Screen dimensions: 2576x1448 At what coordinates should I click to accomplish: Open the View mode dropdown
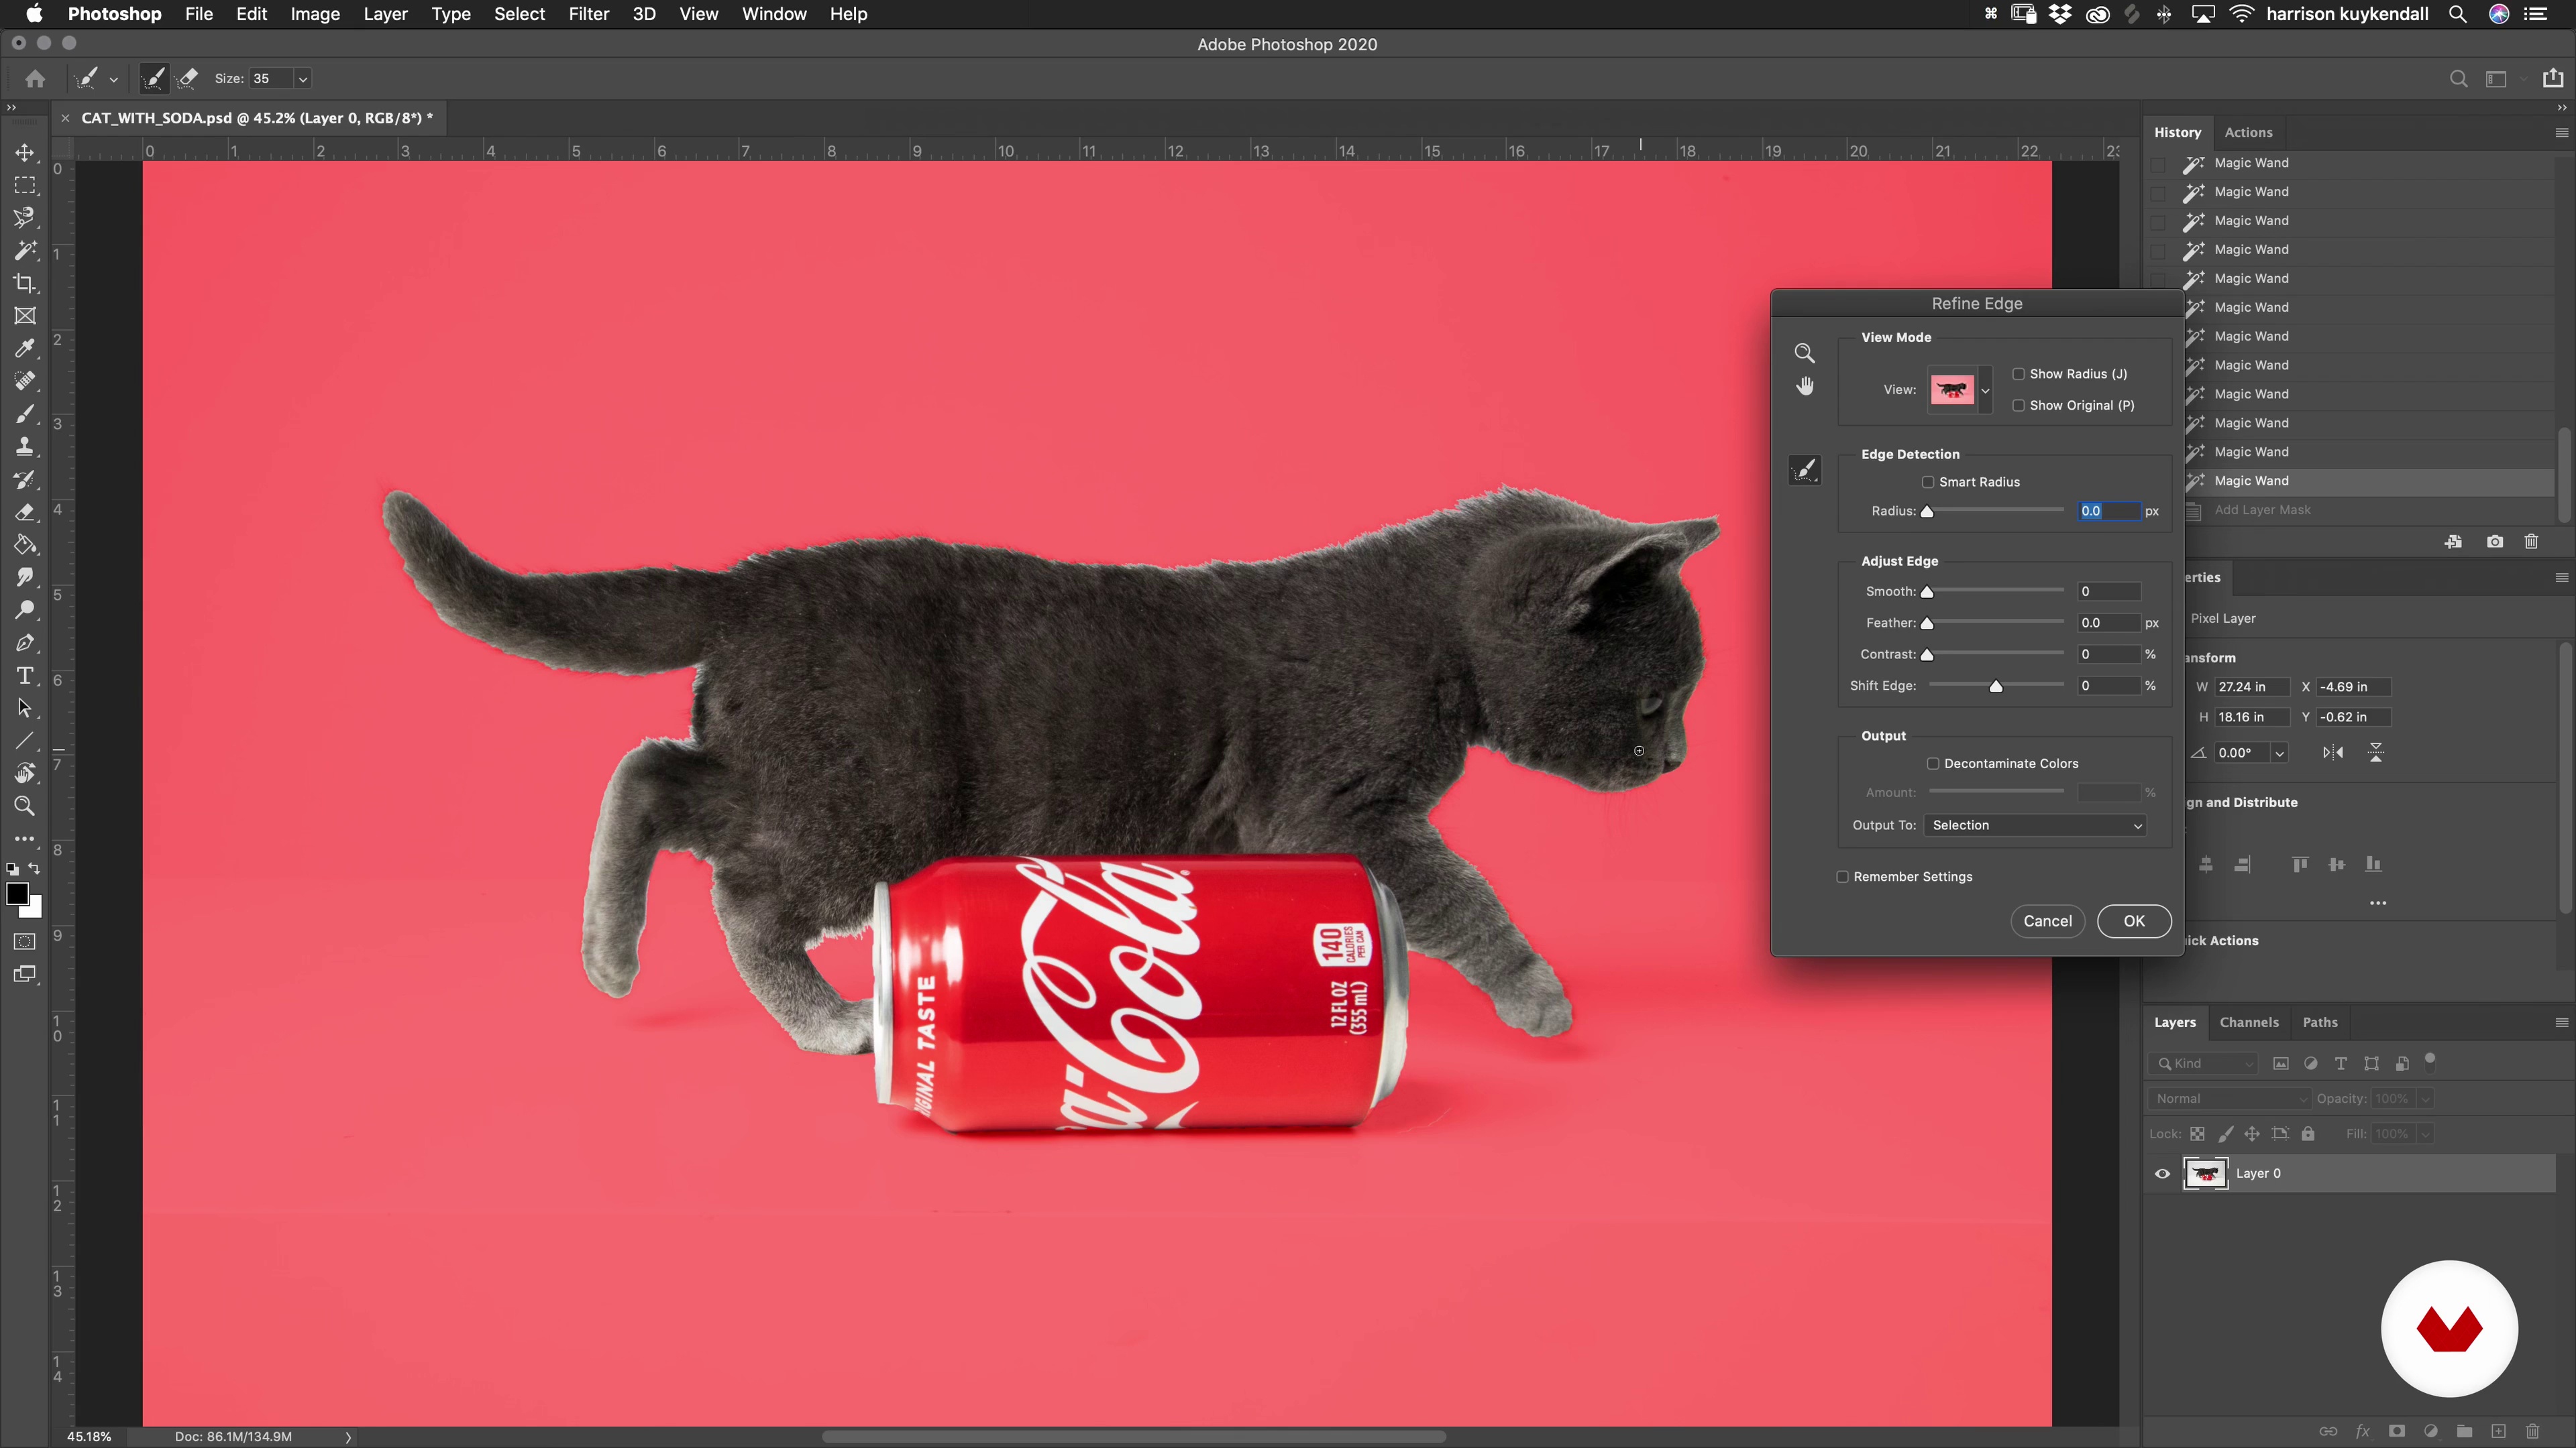click(1985, 389)
